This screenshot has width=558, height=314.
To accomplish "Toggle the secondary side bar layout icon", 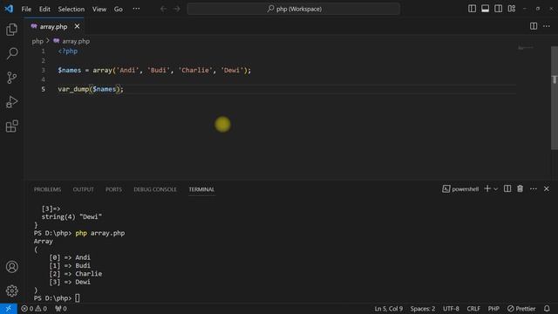I will click(498, 9).
